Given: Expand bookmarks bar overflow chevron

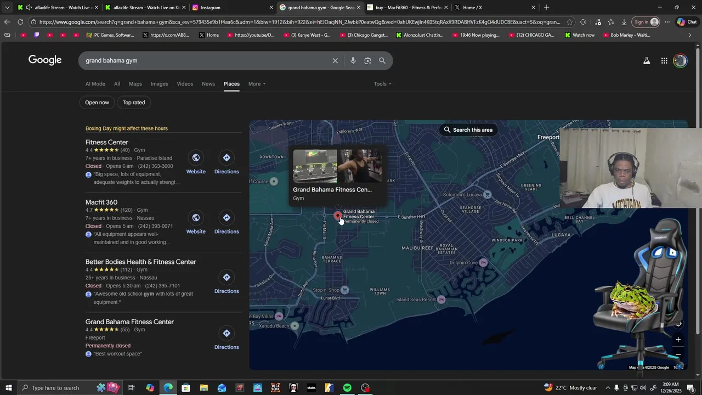Looking at the screenshot, I should [x=689, y=35].
